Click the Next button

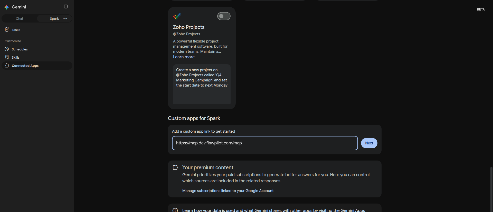[x=369, y=143]
